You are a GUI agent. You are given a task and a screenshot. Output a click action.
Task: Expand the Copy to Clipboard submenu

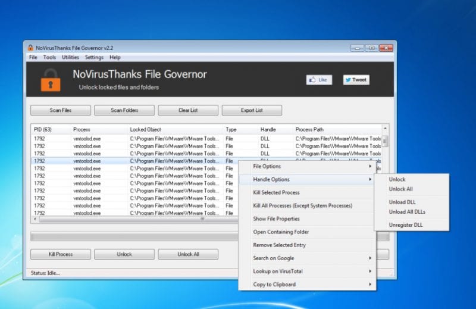(307, 285)
